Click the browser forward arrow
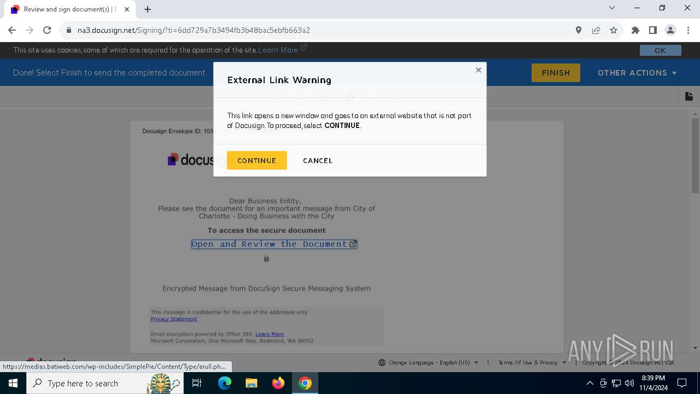Screen dimensions: 700x394 (x=30, y=30)
